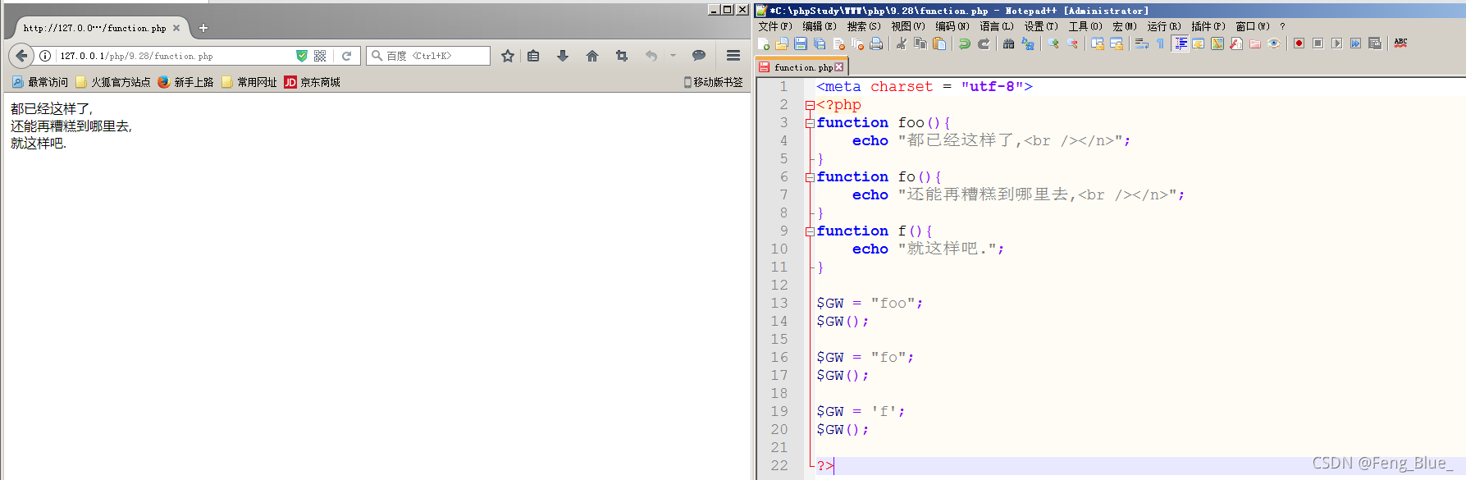Viewport: 1466px width, 480px height.
Task: Click the Firefox Home icon
Action: click(592, 56)
